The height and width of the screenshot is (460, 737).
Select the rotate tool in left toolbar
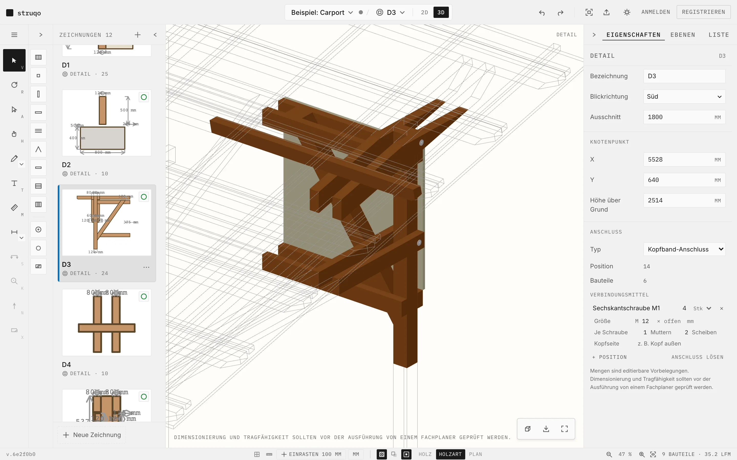click(x=14, y=85)
